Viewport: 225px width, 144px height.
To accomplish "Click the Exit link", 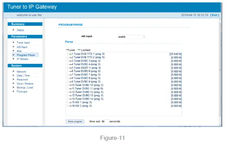I will pos(215,15).
